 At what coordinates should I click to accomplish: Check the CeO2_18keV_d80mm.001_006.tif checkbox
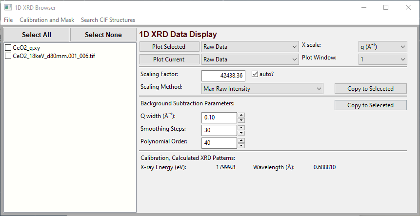tap(8, 56)
